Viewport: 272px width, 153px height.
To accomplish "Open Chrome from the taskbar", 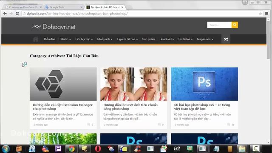I will coord(71,149).
